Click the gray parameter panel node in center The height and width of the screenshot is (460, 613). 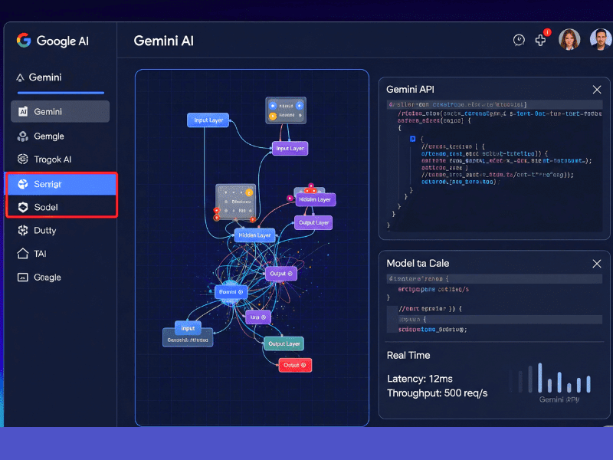click(x=236, y=202)
